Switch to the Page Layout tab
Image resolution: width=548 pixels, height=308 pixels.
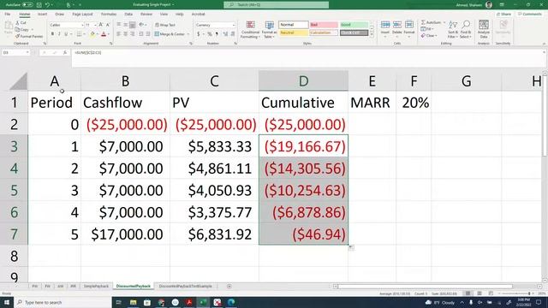coord(82,14)
